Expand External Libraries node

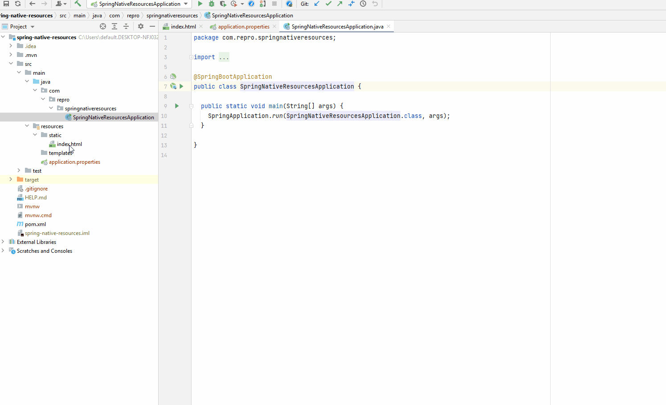click(3, 242)
